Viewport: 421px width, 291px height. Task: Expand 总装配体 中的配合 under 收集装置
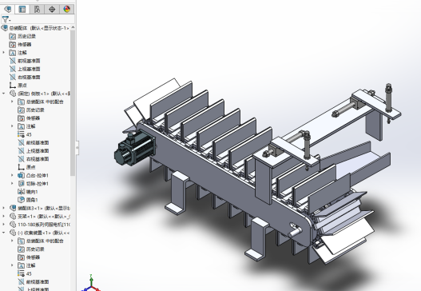tap(12, 241)
